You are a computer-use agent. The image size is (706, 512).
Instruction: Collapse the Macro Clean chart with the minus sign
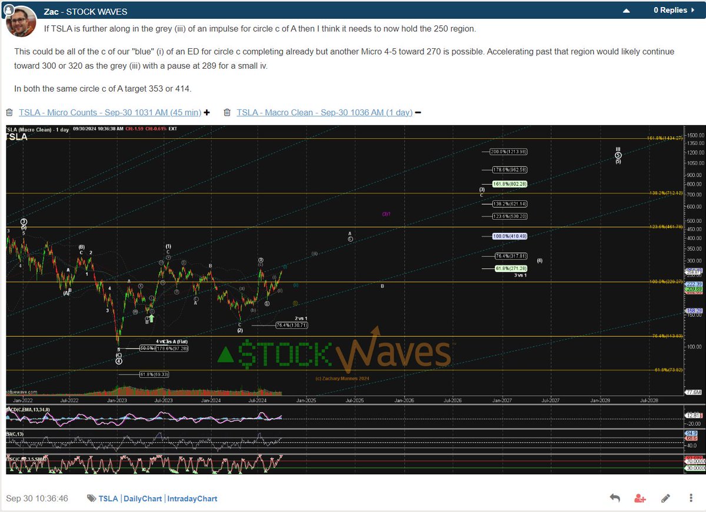(x=418, y=112)
